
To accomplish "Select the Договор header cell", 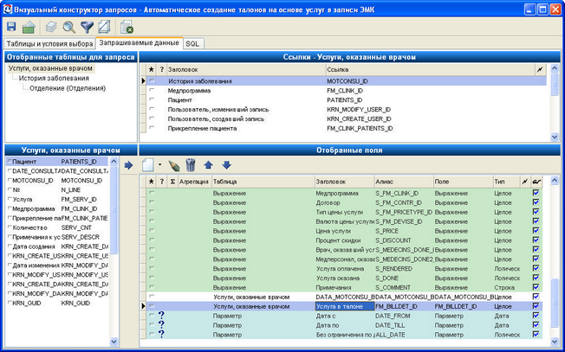I will (345, 202).
